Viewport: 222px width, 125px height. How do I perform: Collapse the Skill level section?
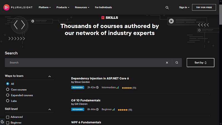tap(50, 109)
